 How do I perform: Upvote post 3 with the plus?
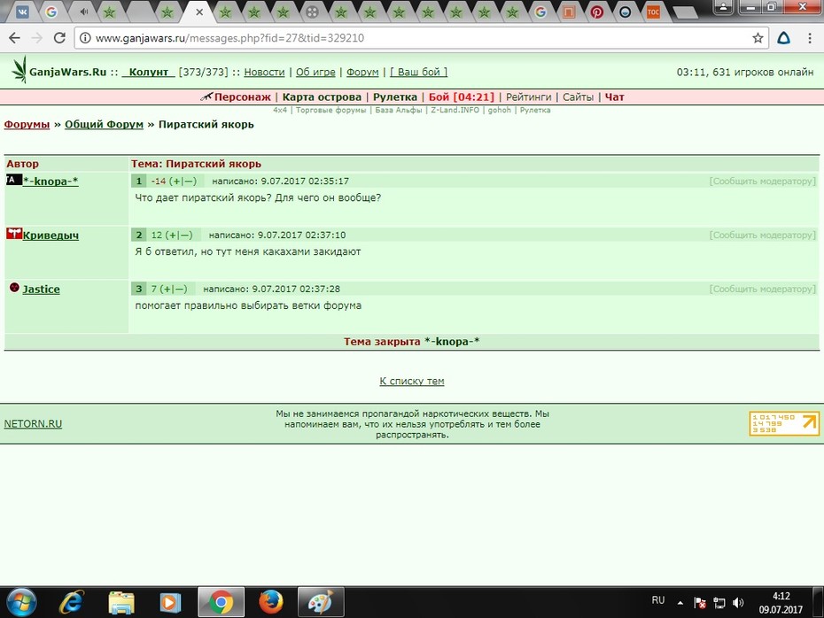click(x=166, y=289)
